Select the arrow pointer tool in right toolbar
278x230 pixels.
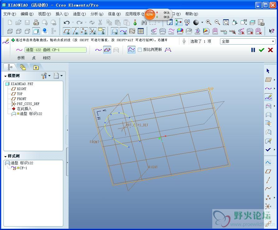268,71
